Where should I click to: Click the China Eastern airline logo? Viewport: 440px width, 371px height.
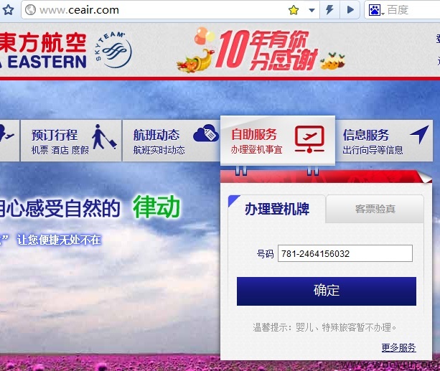(43, 50)
